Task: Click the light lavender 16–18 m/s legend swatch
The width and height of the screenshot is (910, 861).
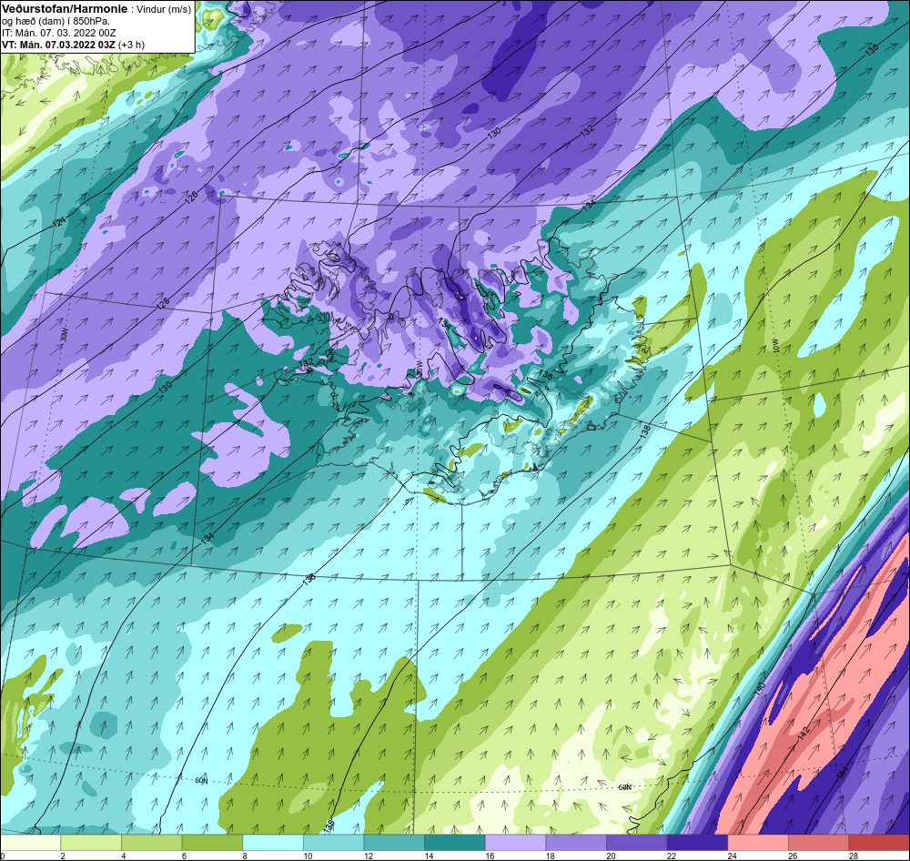Action: [515, 843]
